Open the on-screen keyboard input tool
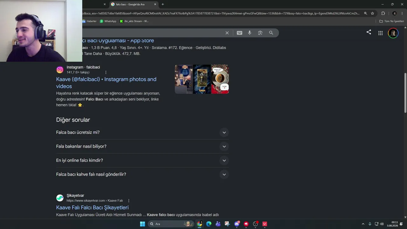Viewport: 407px width, 229px height. tap(239, 33)
